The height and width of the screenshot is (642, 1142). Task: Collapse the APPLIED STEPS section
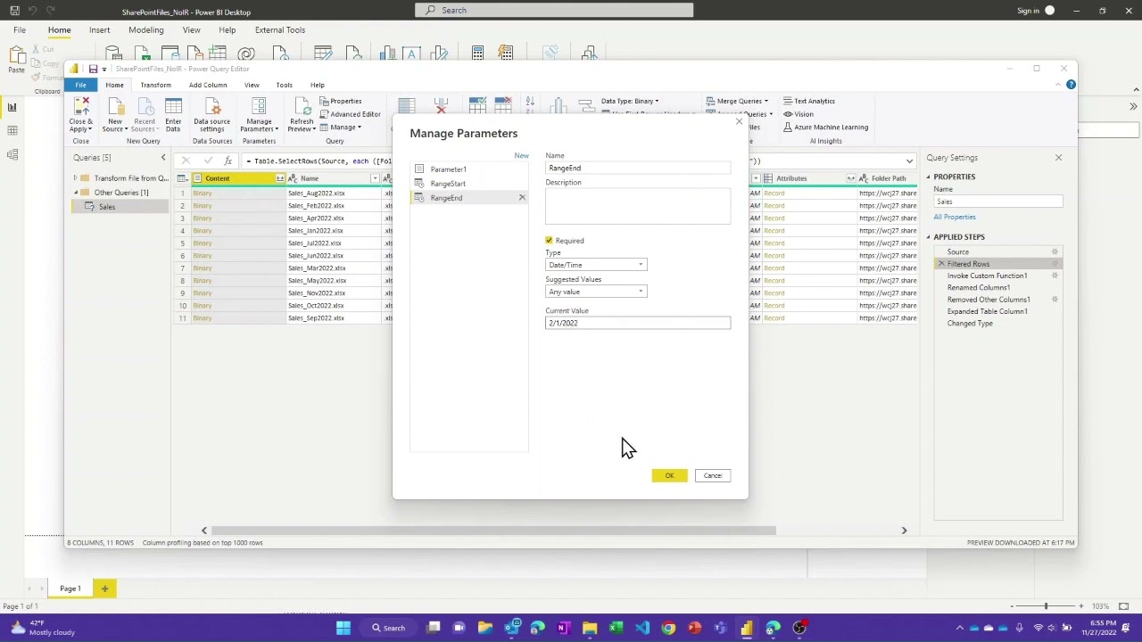coord(928,237)
